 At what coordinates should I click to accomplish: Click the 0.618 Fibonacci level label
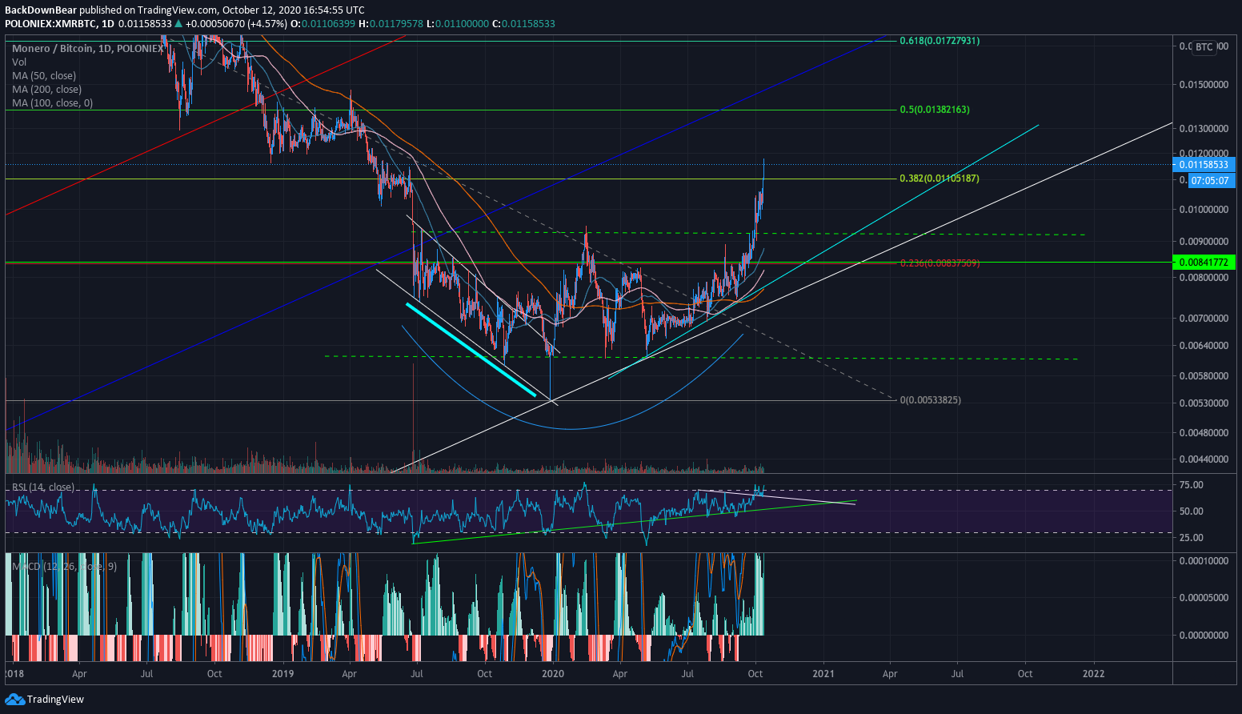[x=940, y=41]
